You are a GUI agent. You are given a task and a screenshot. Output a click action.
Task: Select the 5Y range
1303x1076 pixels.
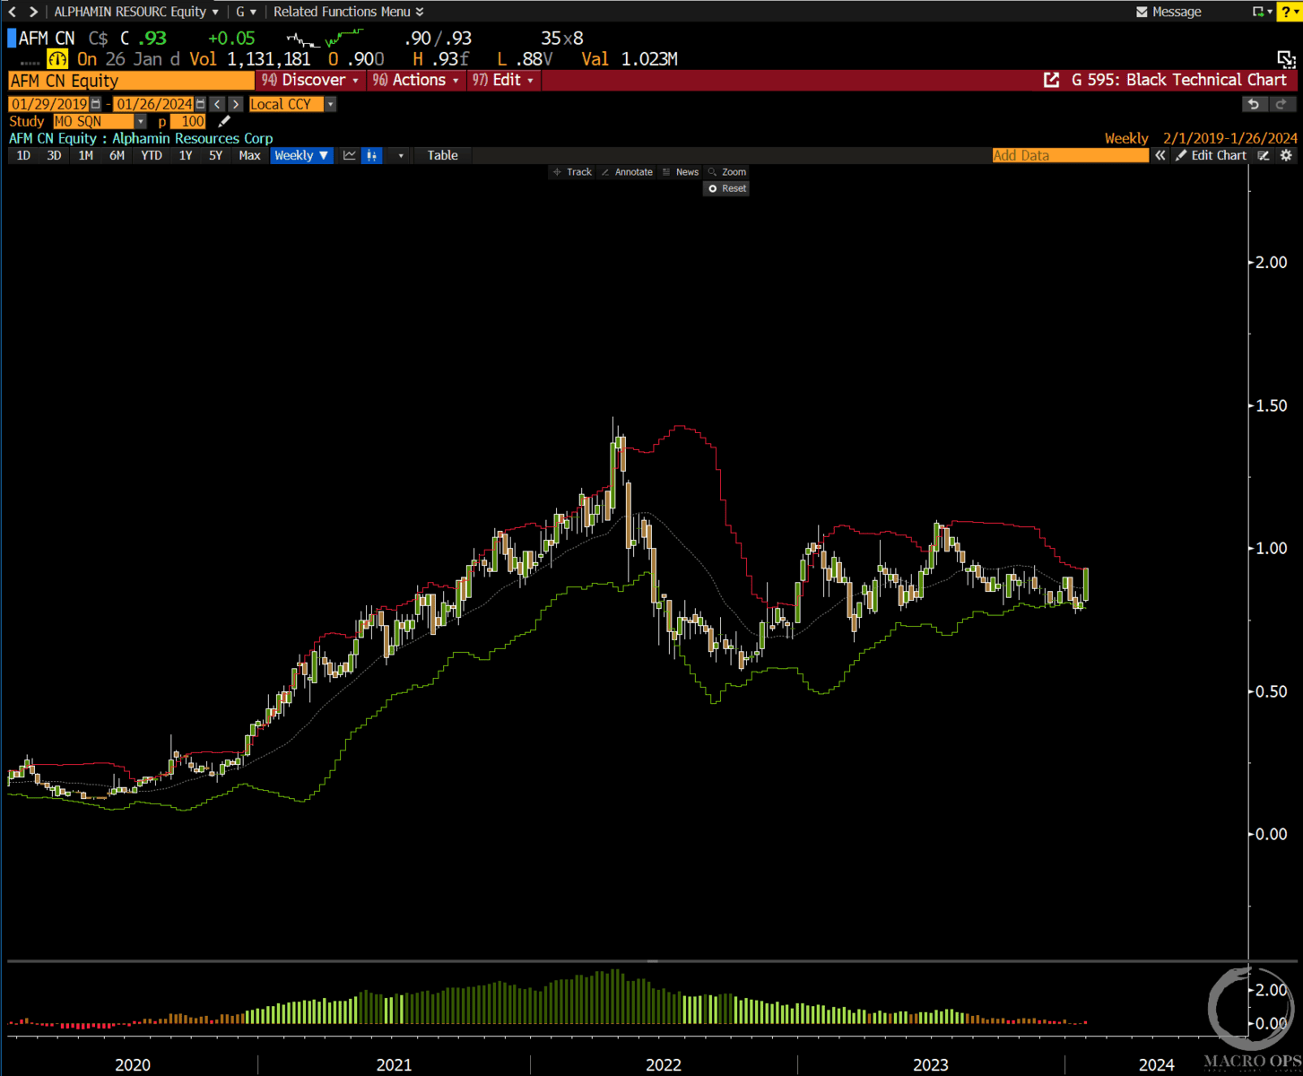[215, 155]
